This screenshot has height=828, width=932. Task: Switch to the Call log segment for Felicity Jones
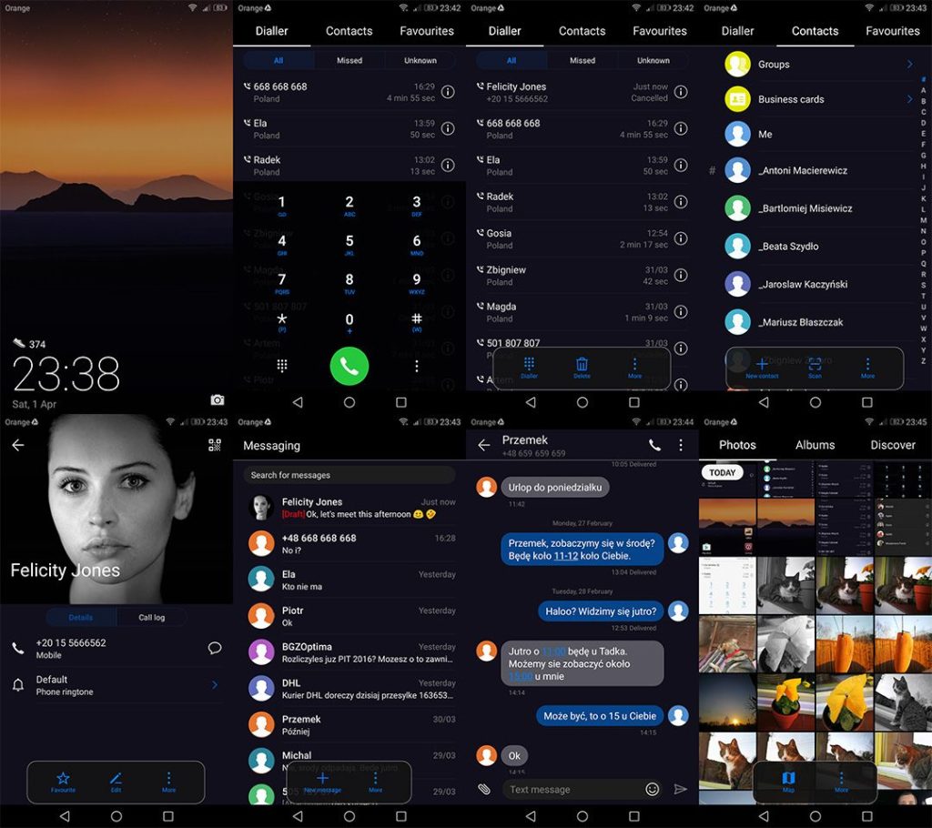click(x=151, y=617)
